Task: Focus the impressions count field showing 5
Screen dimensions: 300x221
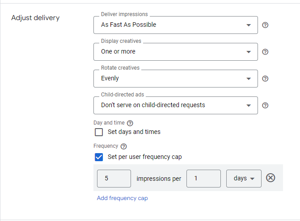Action: point(114,179)
